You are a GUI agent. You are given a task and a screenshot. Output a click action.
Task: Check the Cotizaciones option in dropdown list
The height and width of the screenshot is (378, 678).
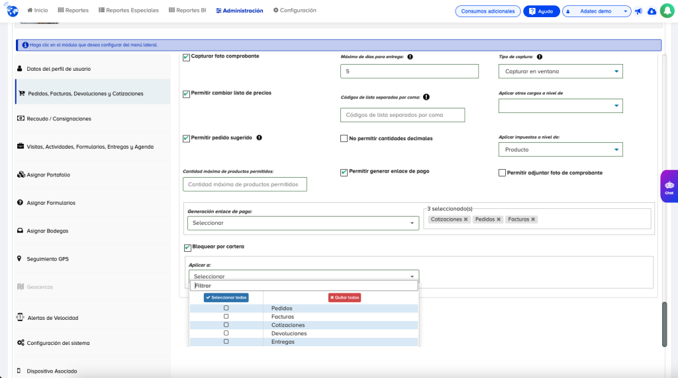pyautogui.click(x=226, y=325)
